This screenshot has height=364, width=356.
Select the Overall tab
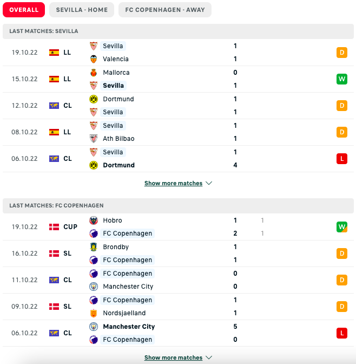coord(24,10)
